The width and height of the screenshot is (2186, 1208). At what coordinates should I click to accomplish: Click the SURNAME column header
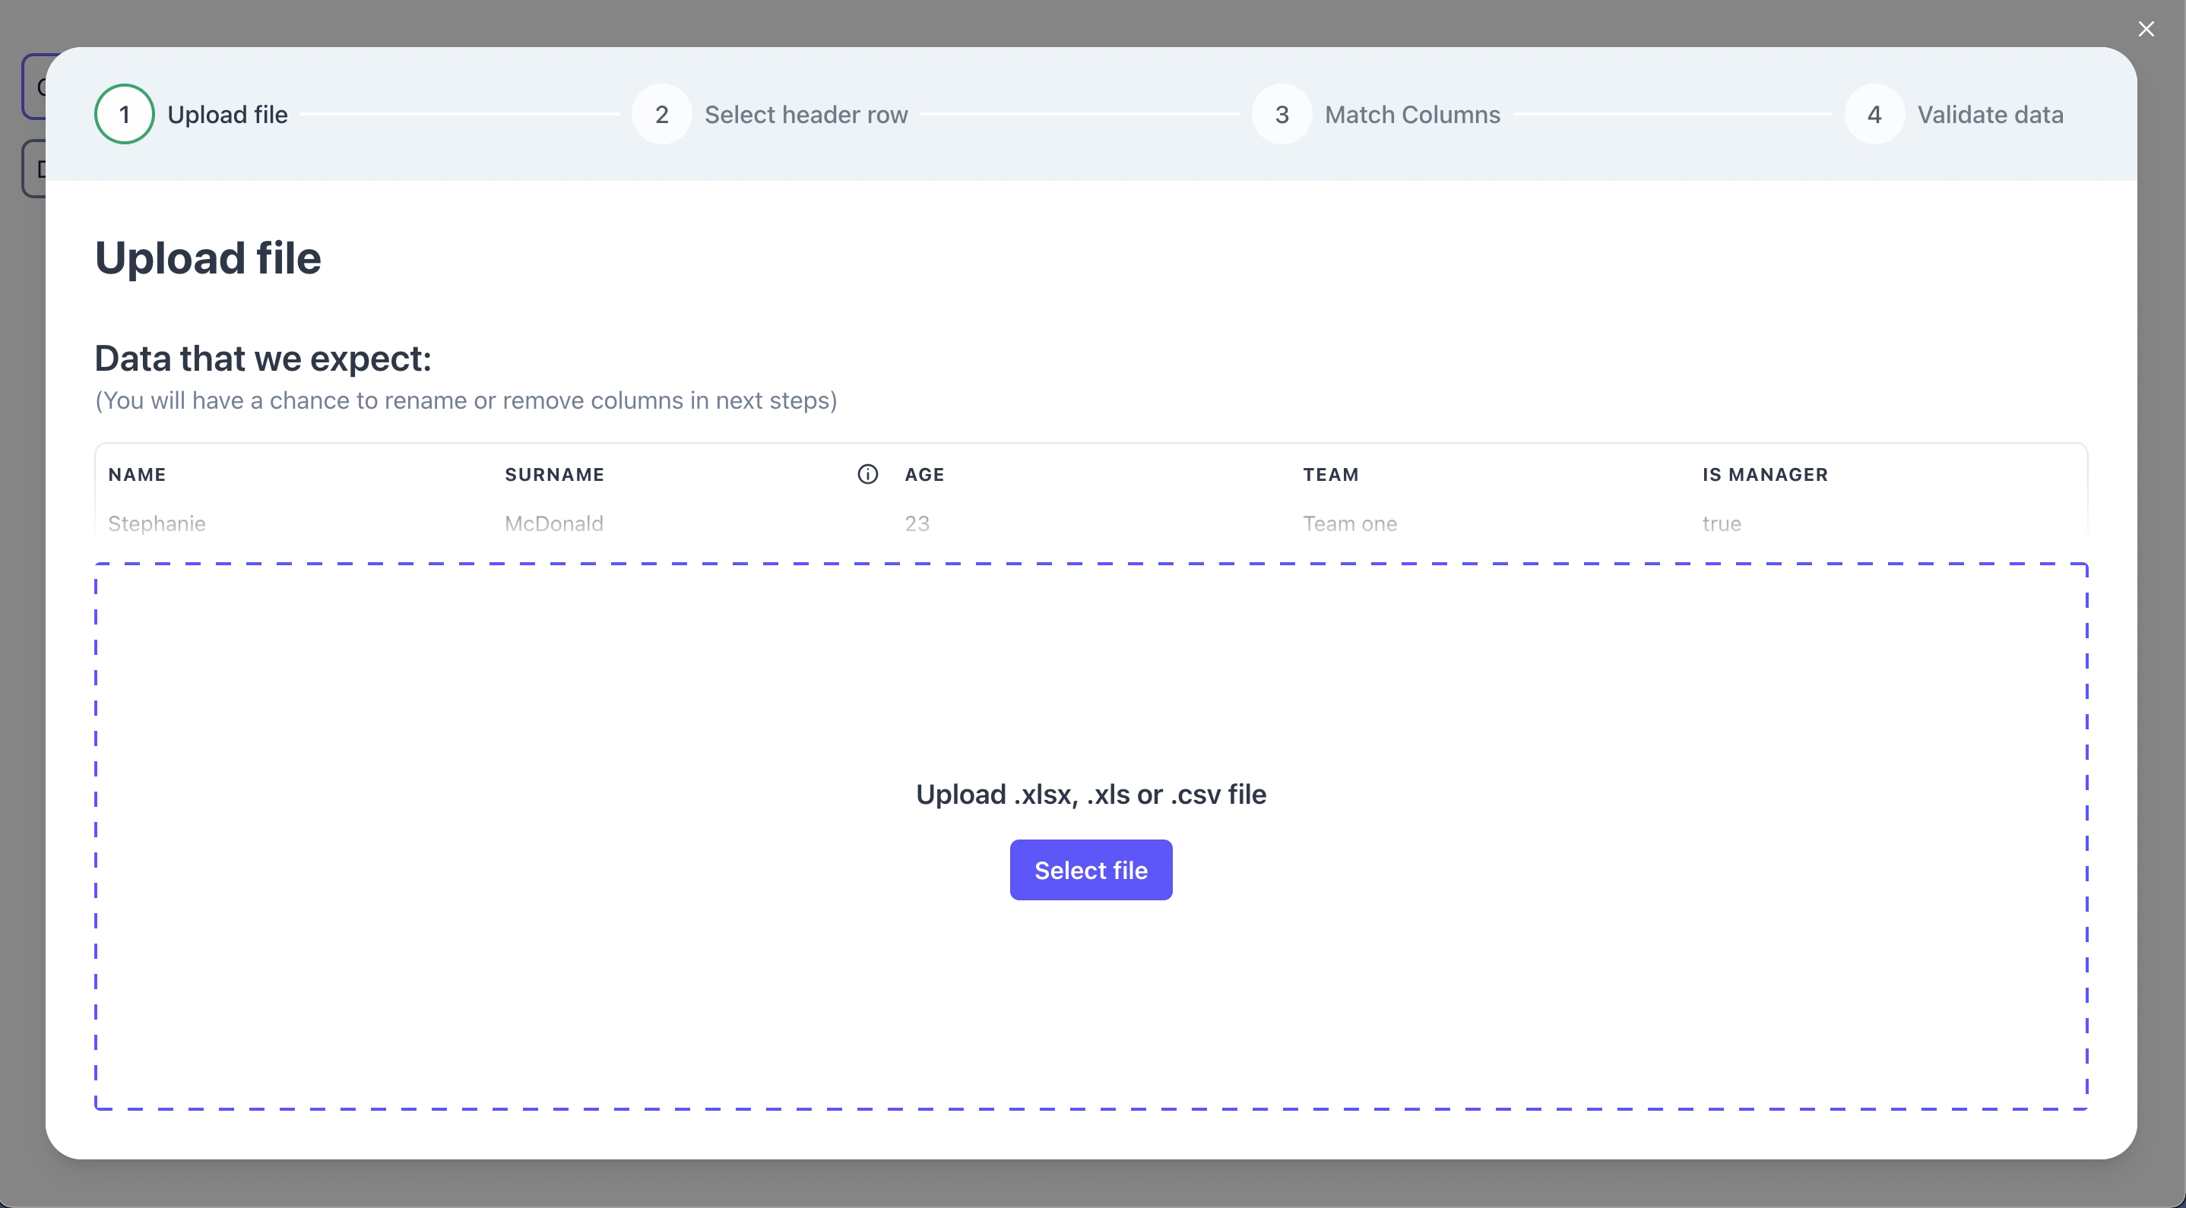(554, 475)
